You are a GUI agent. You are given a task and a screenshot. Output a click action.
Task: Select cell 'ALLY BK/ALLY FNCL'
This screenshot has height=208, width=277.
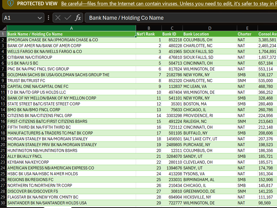pos(71,156)
